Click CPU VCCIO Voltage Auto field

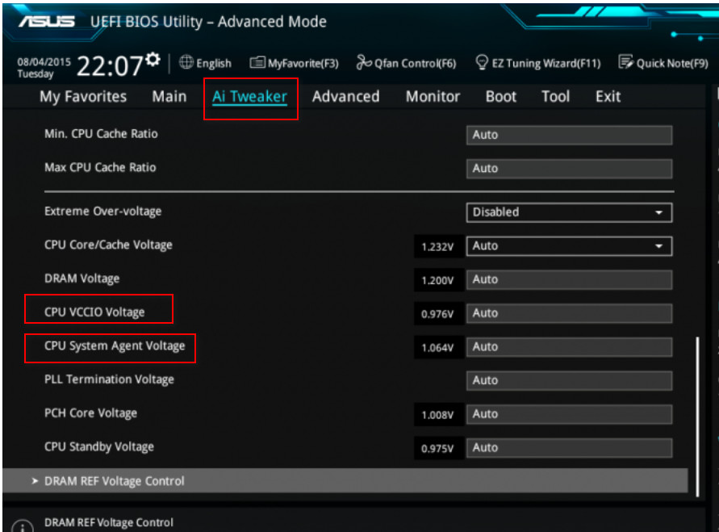[x=569, y=313]
